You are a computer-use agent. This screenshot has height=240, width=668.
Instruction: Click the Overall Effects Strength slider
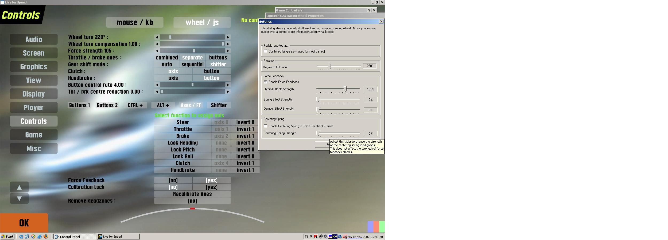tap(338, 89)
